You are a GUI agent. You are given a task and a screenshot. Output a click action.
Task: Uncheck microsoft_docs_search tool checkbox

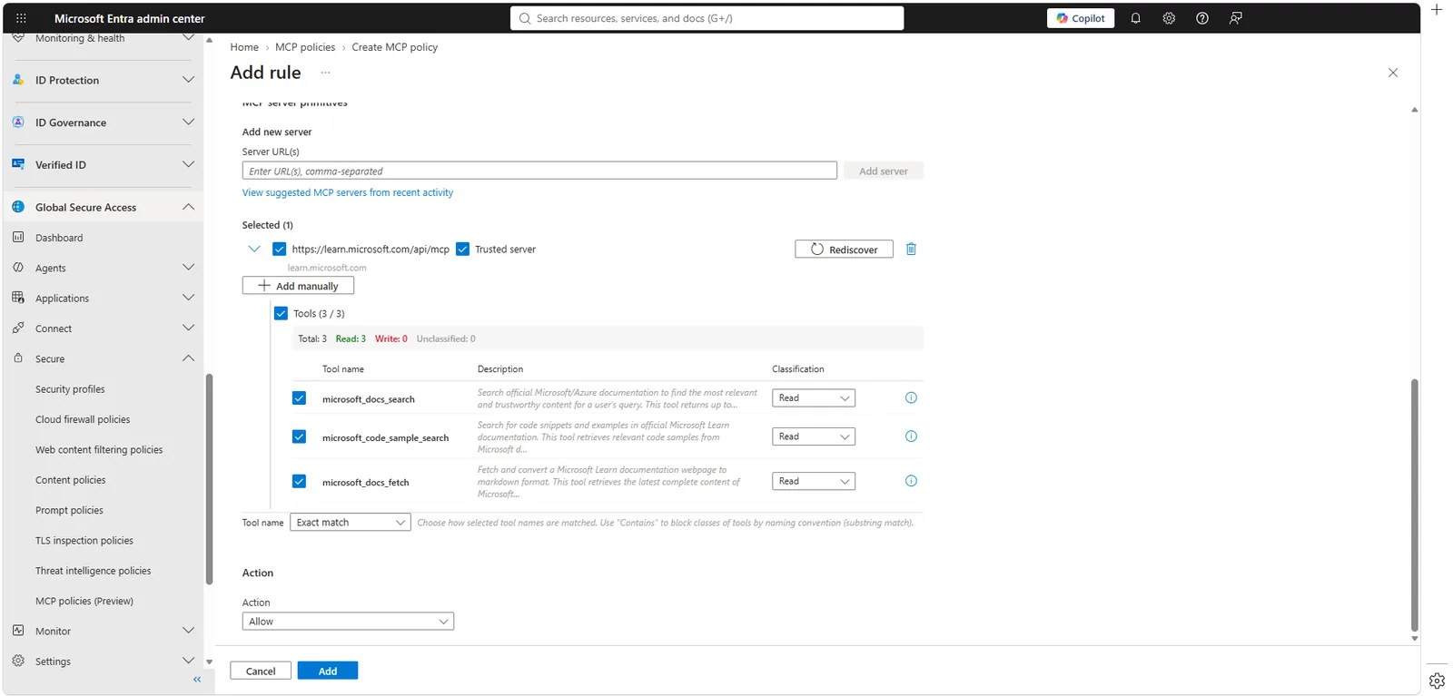[299, 397]
